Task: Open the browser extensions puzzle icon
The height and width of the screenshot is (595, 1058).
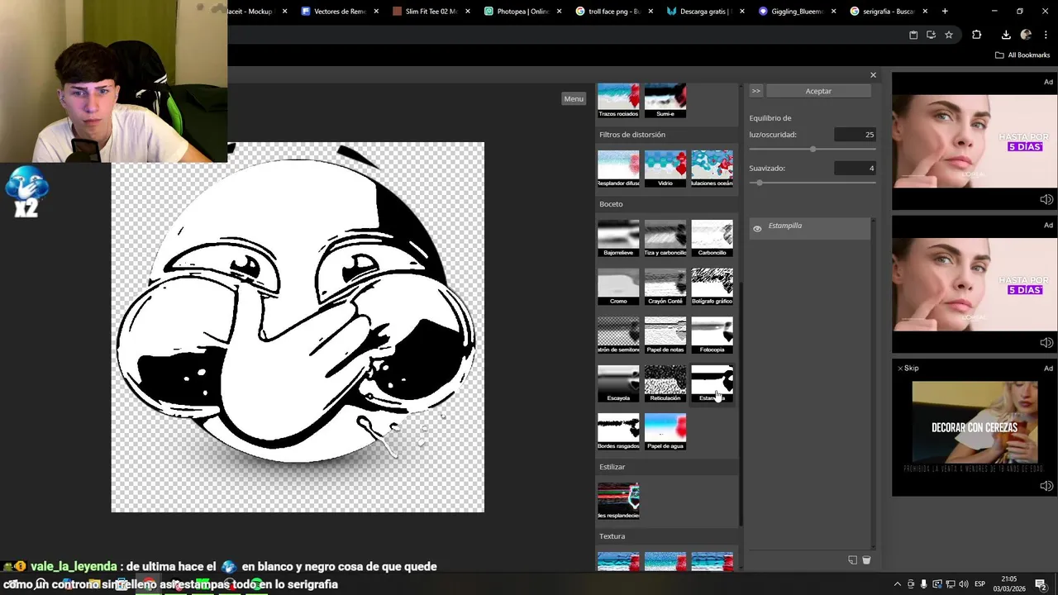Action: 976,35
